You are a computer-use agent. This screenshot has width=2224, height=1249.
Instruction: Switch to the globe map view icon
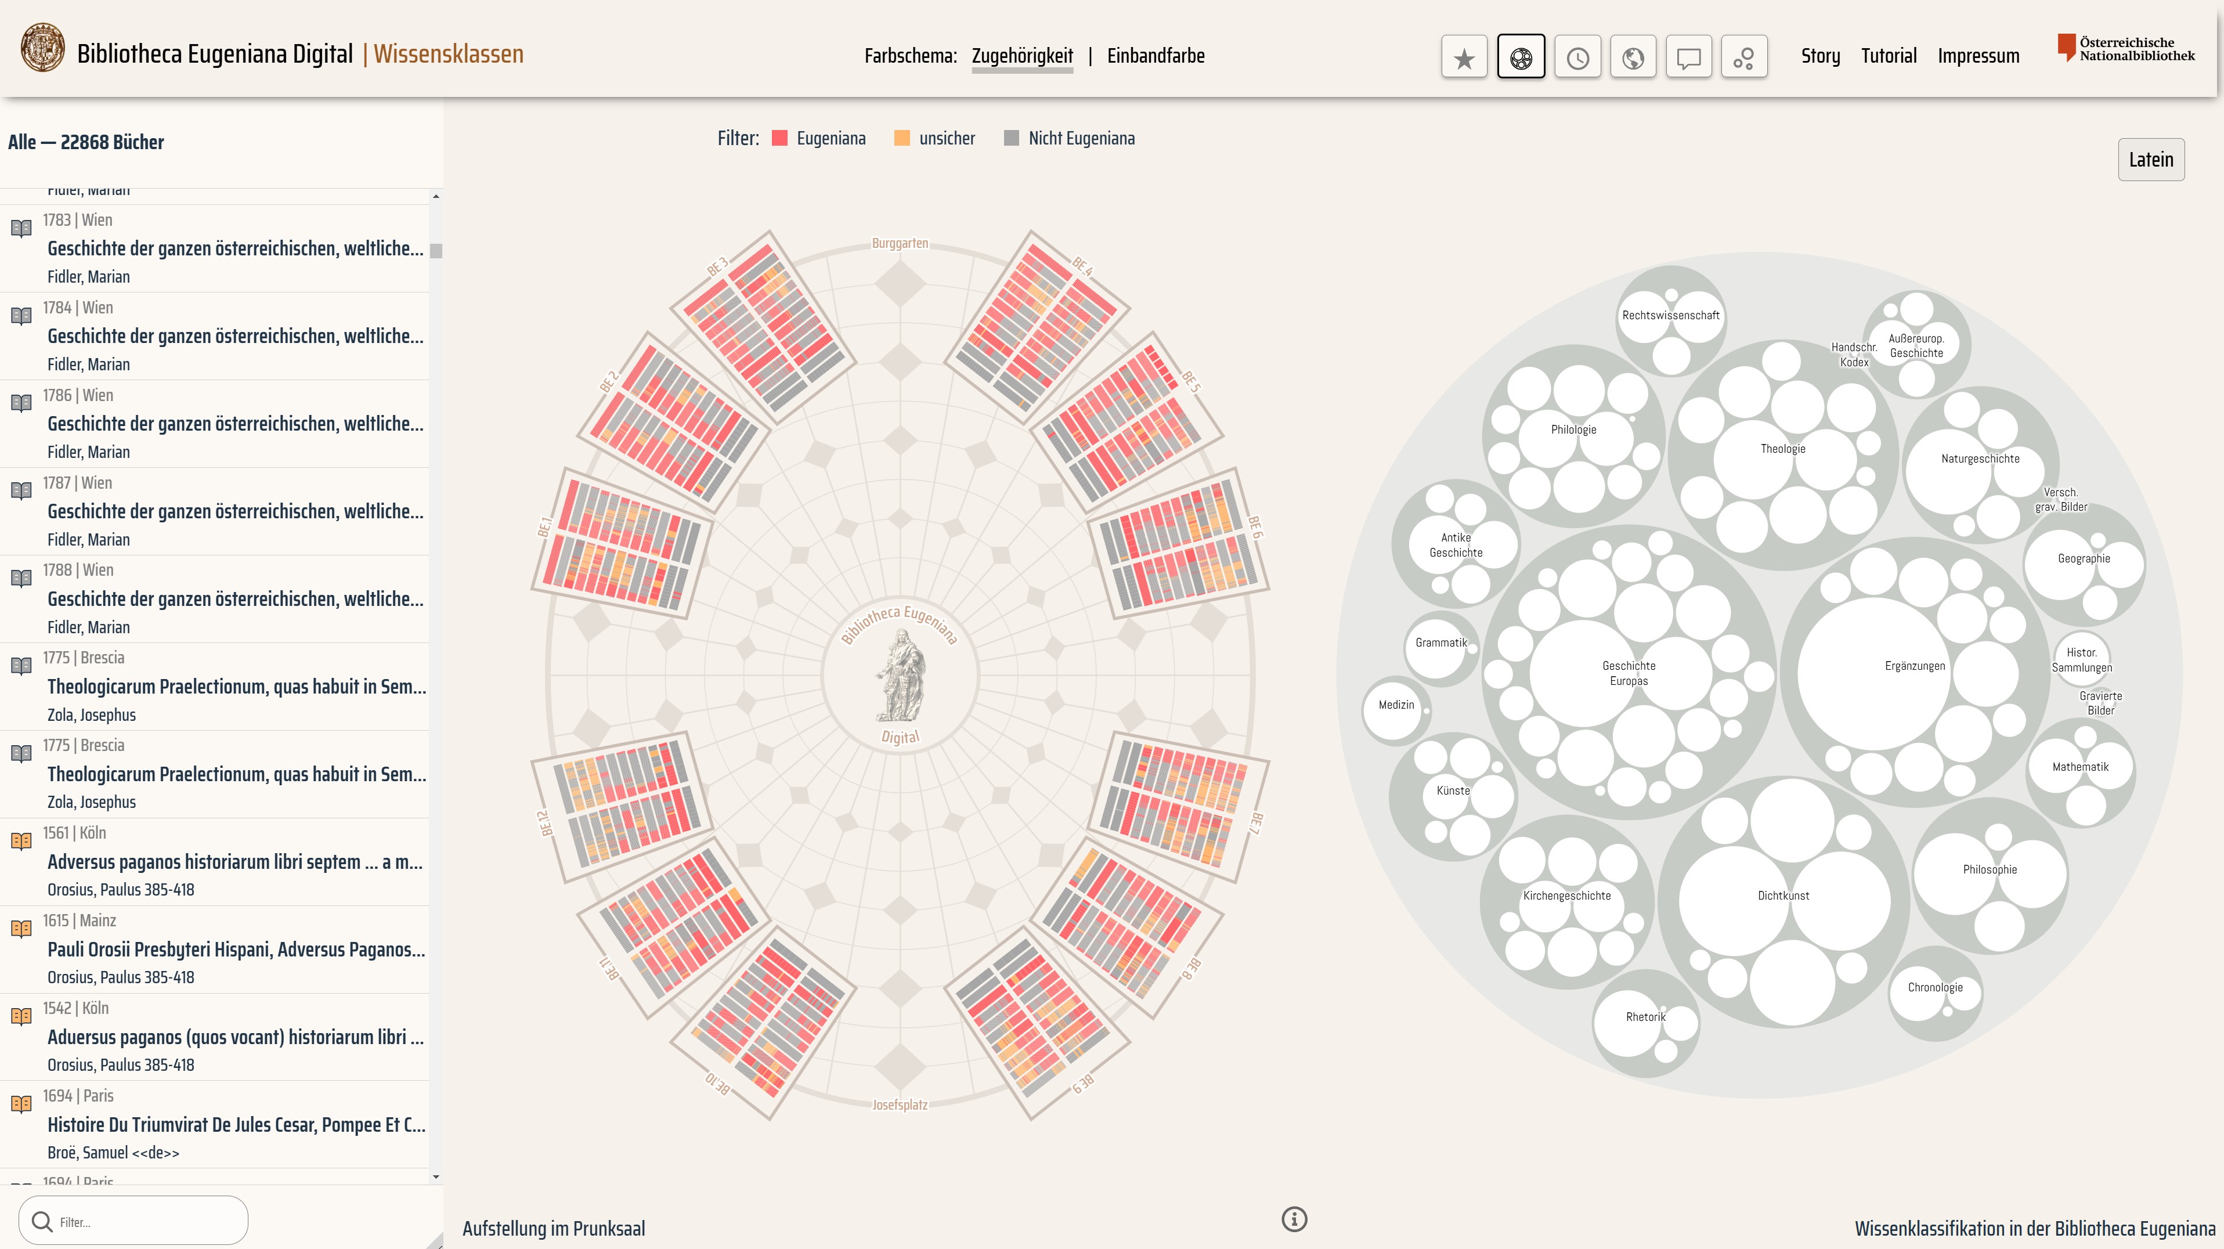(x=1633, y=57)
